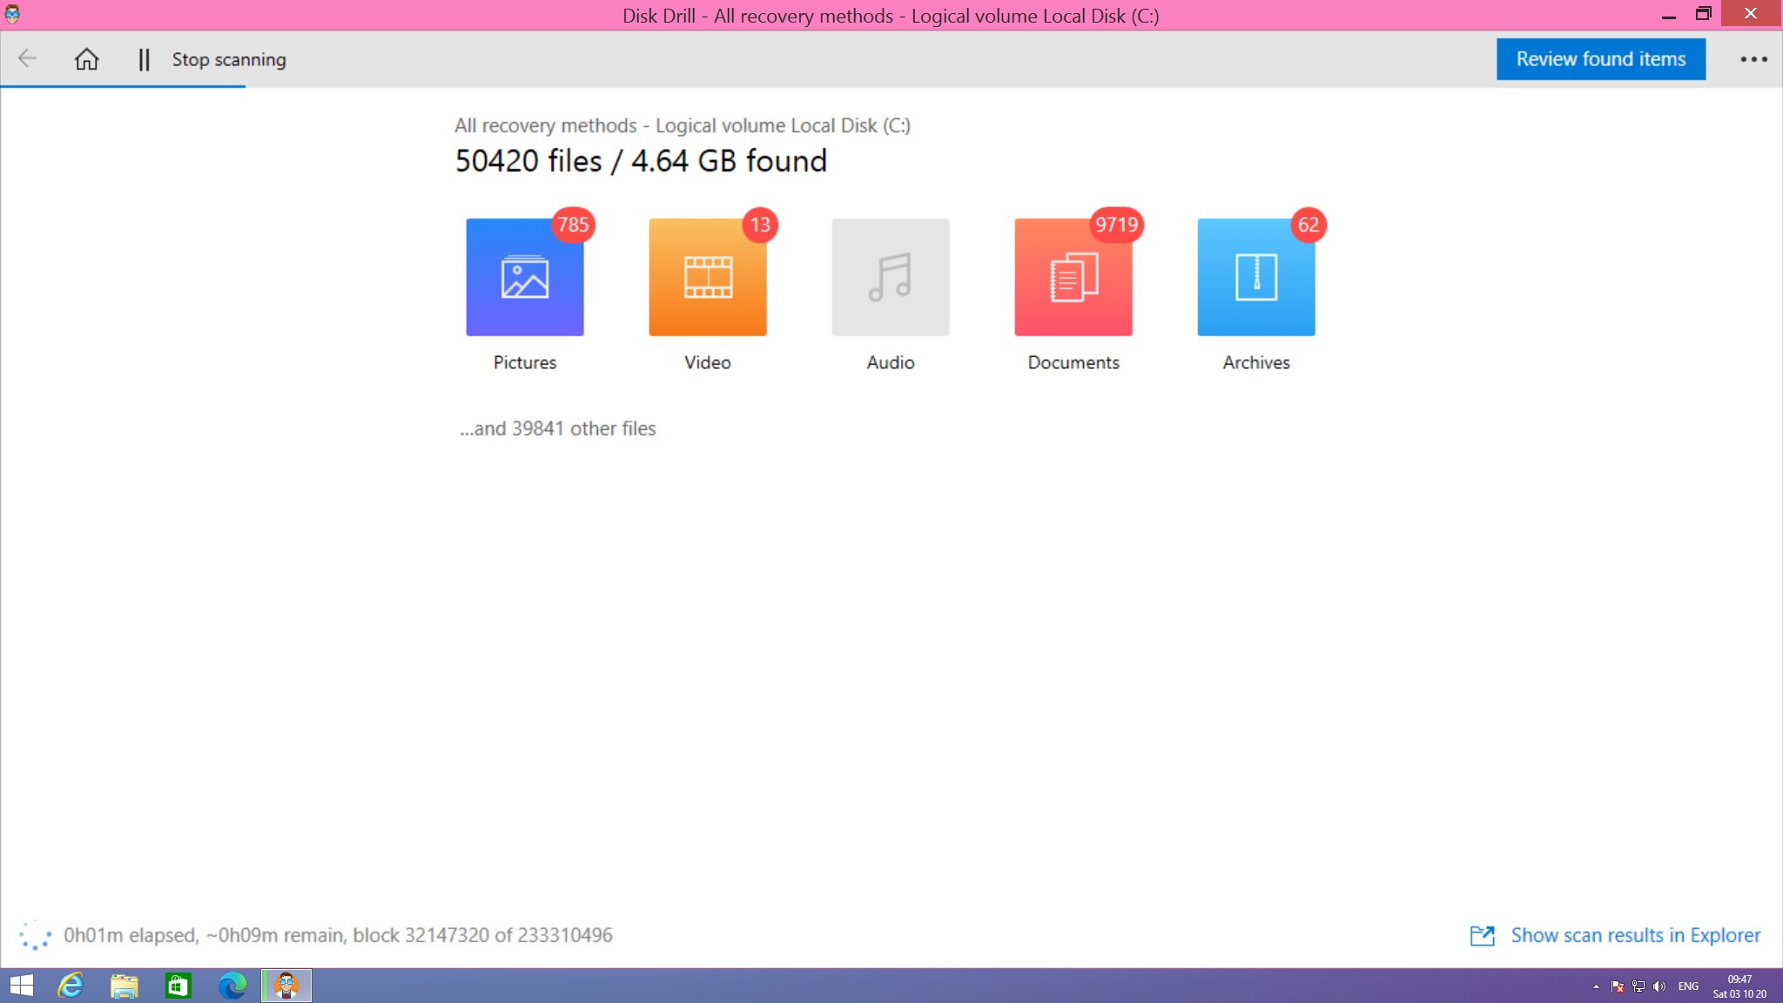Open the three-dot more options menu
The width and height of the screenshot is (1783, 1003).
point(1753,59)
